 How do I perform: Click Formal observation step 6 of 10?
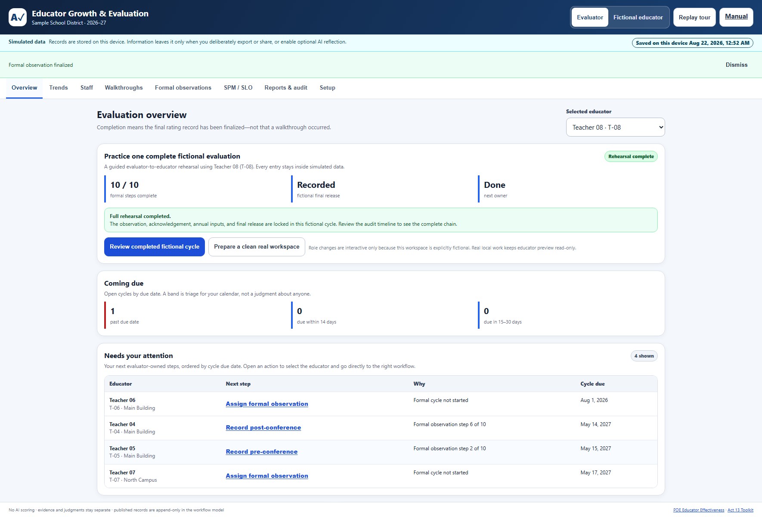(x=449, y=424)
